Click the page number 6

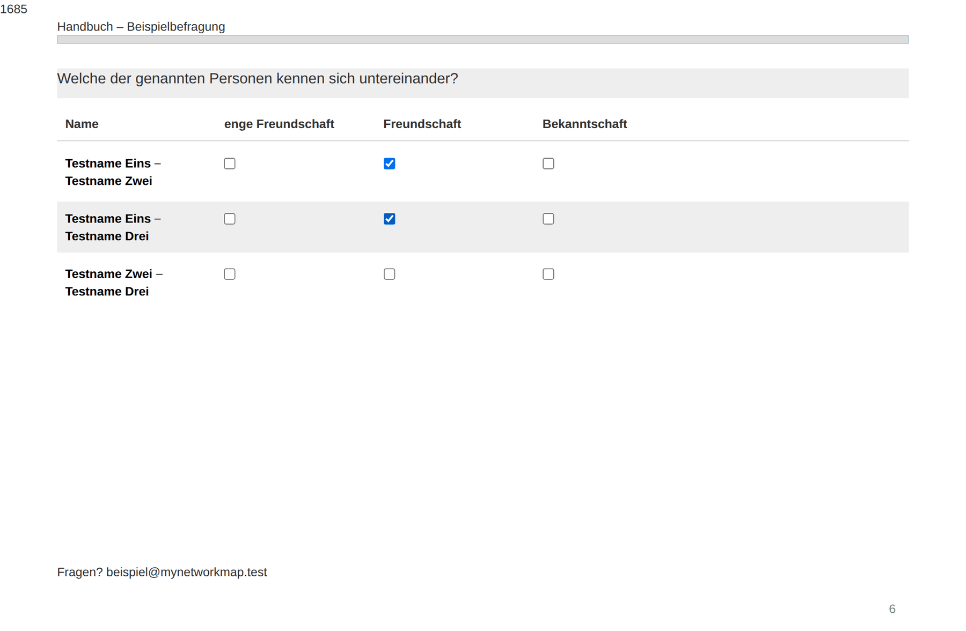pos(892,609)
